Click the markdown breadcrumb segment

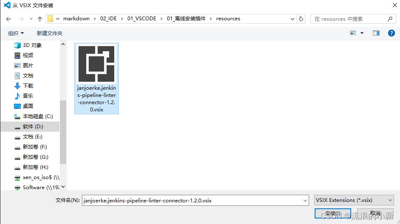76,19
